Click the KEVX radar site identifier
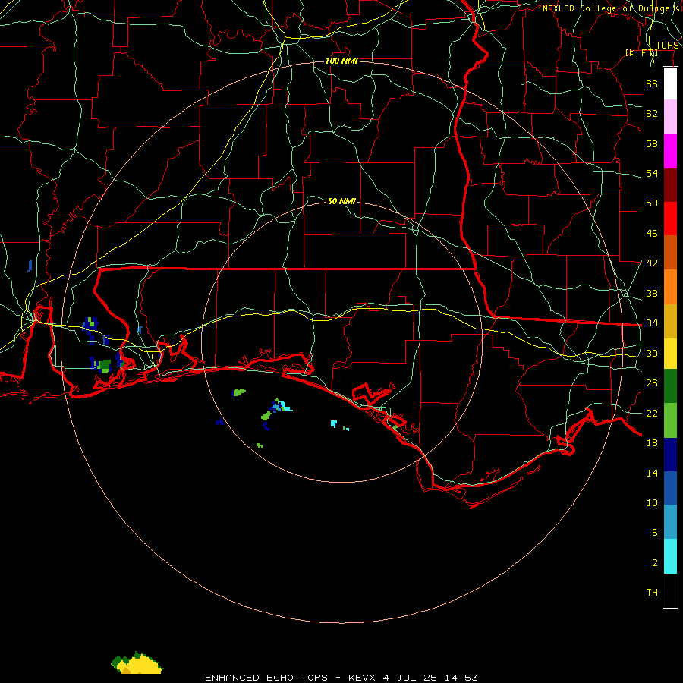This screenshot has height=683, width=683. [x=361, y=678]
